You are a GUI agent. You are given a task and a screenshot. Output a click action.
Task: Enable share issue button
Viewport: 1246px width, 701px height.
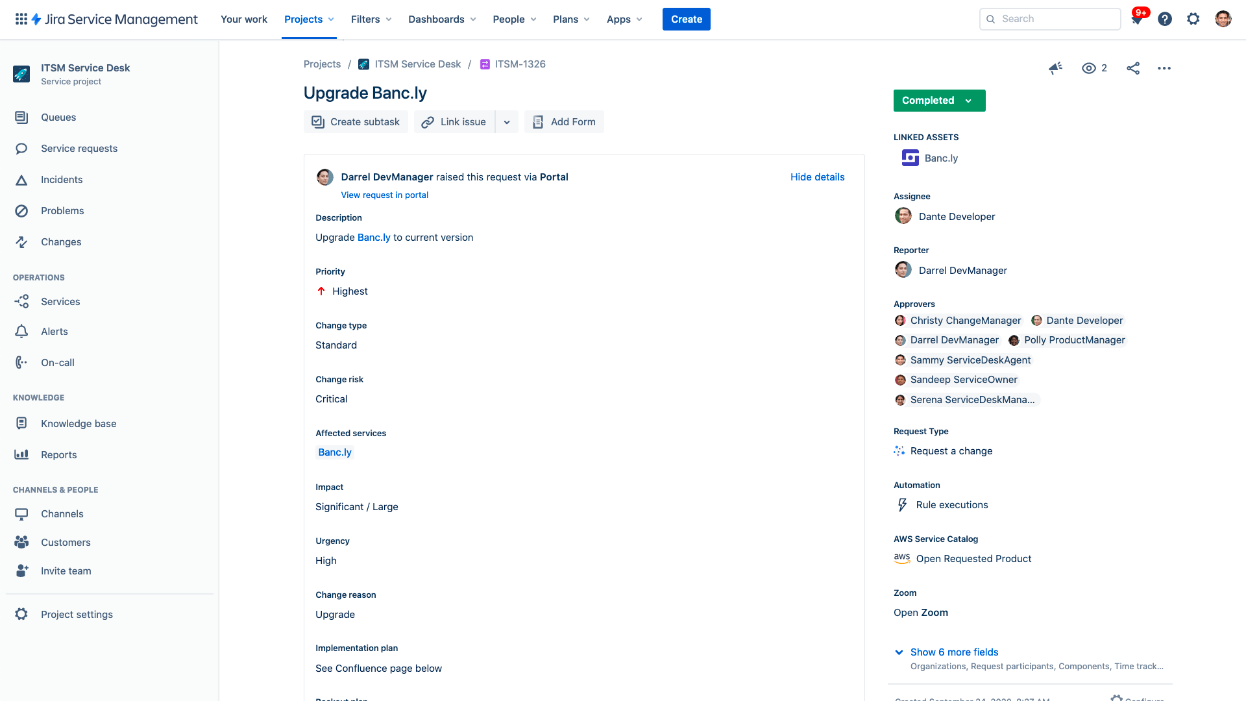(1133, 68)
